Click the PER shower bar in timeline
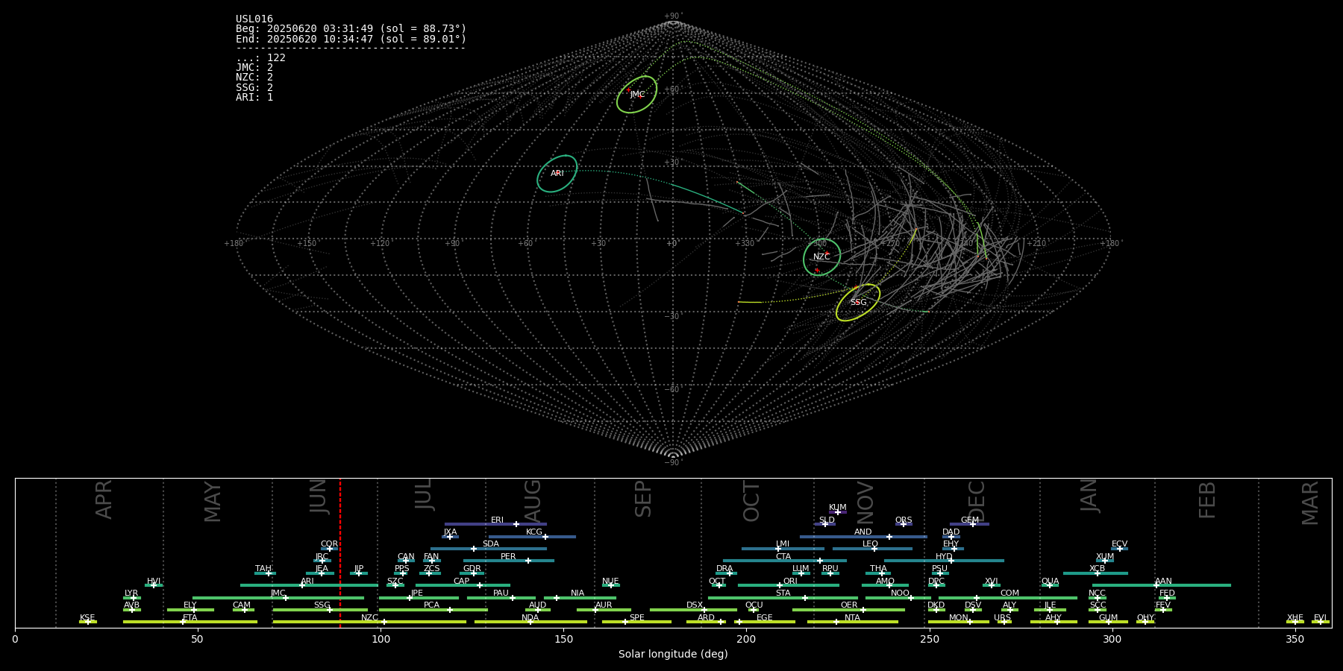 509,561
